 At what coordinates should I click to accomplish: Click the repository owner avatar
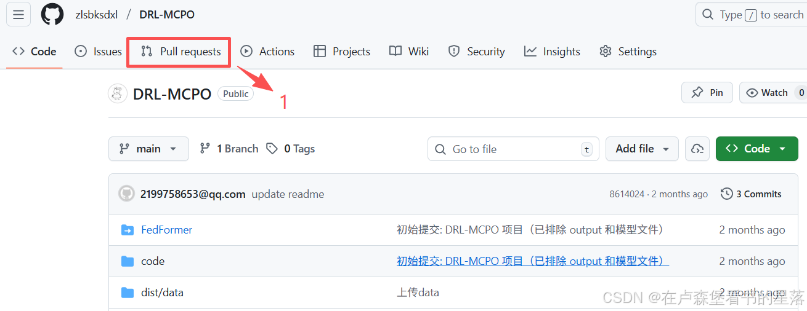118,93
